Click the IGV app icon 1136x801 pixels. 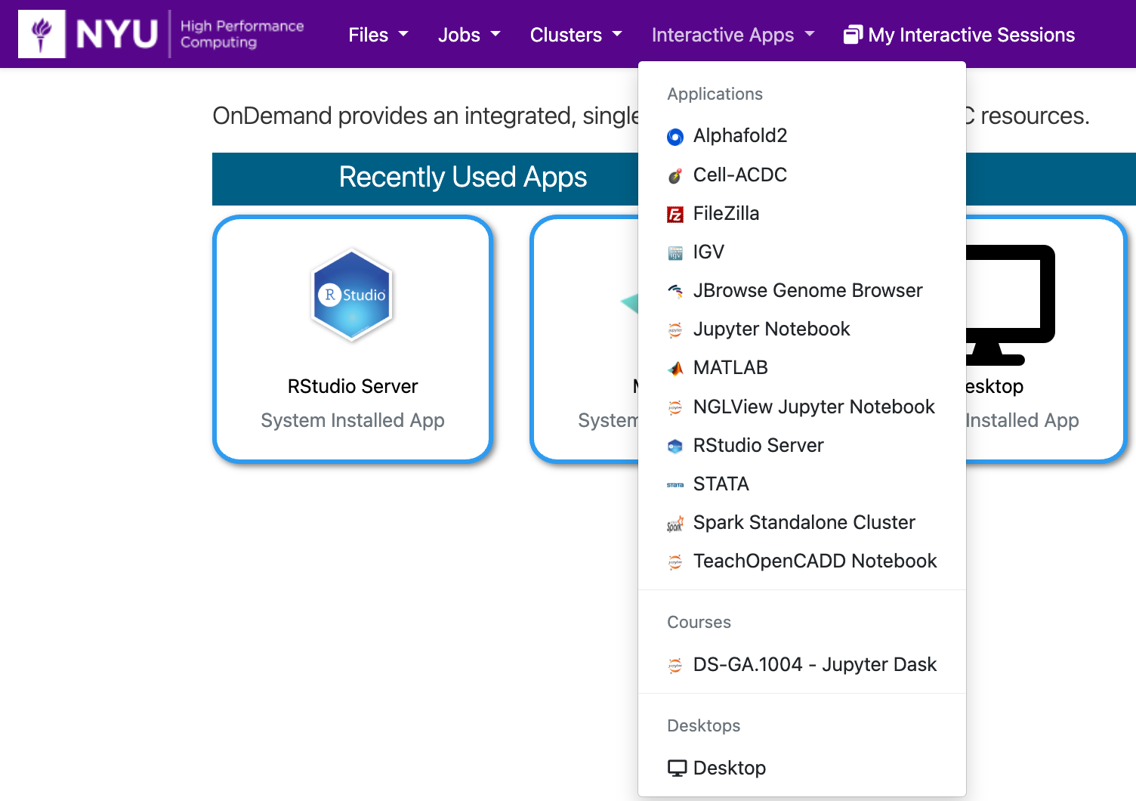tap(675, 253)
